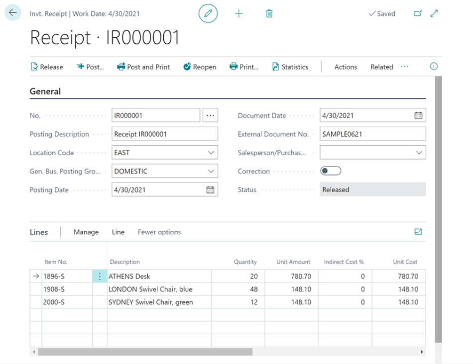The image size is (473, 364).
Task: Maximize the Lines section icon
Action: pos(418,232)
